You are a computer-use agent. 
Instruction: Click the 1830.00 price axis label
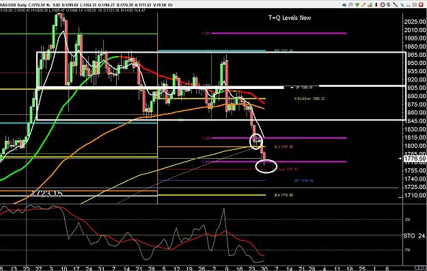[415, 129]
